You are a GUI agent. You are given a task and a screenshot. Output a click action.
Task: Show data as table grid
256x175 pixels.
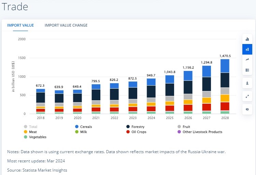coord(247,70)
